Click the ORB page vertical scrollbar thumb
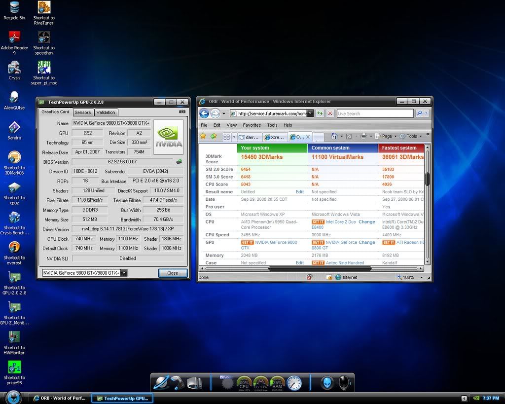 click(428, 179)
